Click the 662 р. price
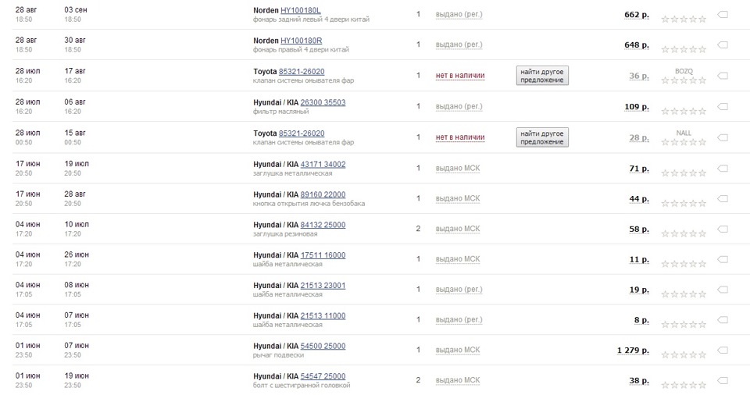 [x=637, y=15]
